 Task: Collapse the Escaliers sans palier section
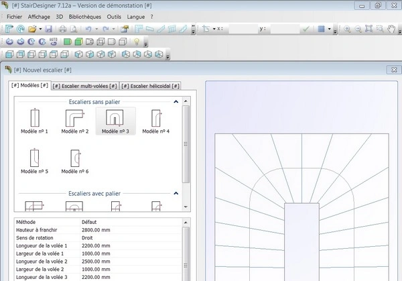pos(176,102)
